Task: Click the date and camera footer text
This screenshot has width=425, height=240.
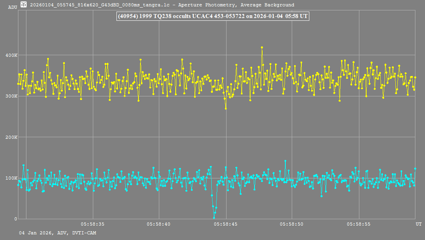Action: [x=57, y=233]
